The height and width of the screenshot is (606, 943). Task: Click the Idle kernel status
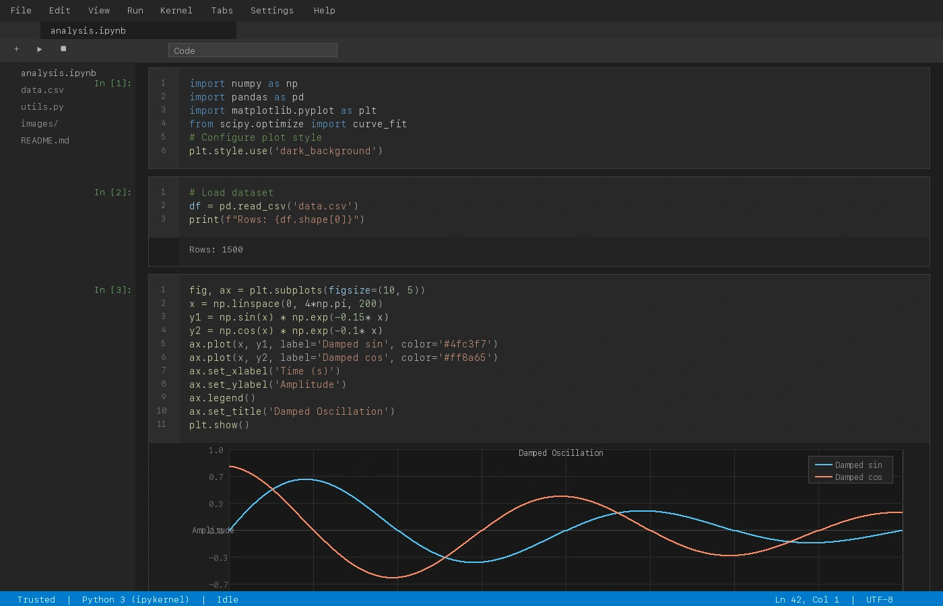(228, 599)
